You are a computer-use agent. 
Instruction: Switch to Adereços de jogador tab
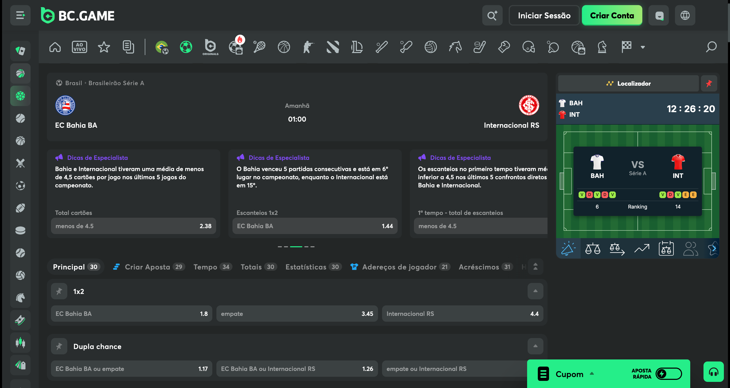(x=400, y=267)
